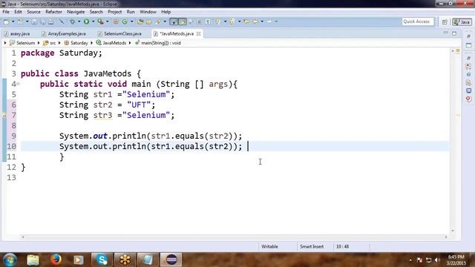This screenshot has height=267, width=475.
Task: Open the Project menu
Action: 115,12
